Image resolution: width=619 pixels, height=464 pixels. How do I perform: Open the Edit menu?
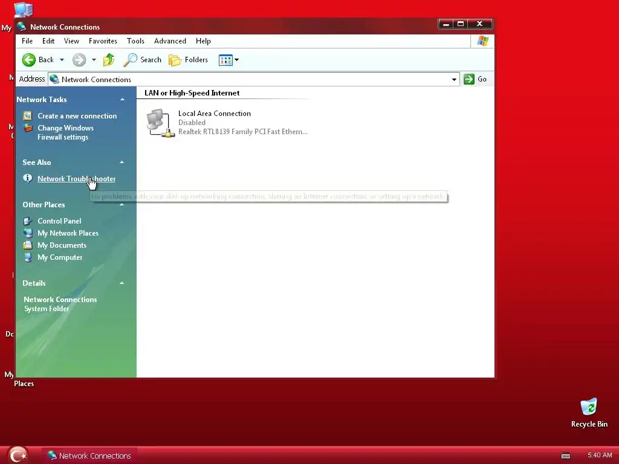48,41
